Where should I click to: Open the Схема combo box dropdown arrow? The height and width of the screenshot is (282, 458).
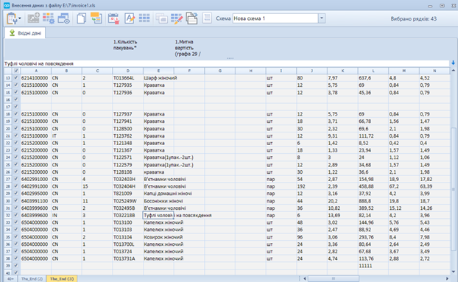pos(322,18)
